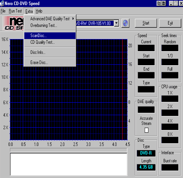Image resolution: width=183 pixels, height=178 pixels.
Task: Open the drive selection dropdown arrow
Action: [116, 23]
